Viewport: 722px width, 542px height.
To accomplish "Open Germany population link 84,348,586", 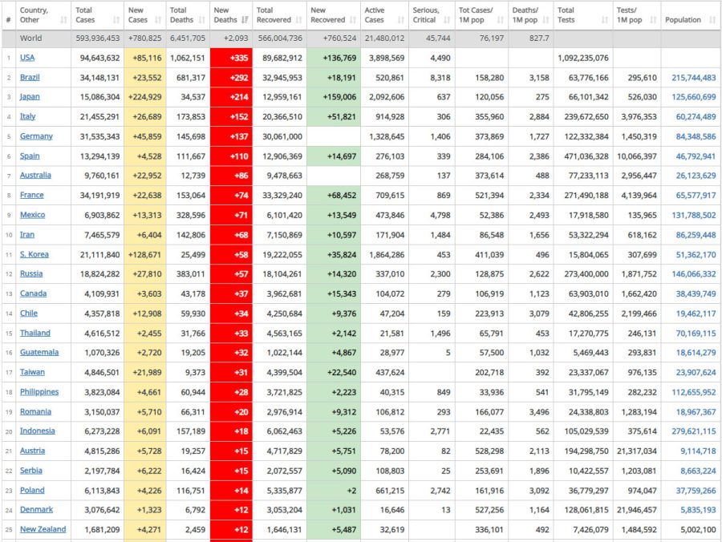I will tap(696, 136).
